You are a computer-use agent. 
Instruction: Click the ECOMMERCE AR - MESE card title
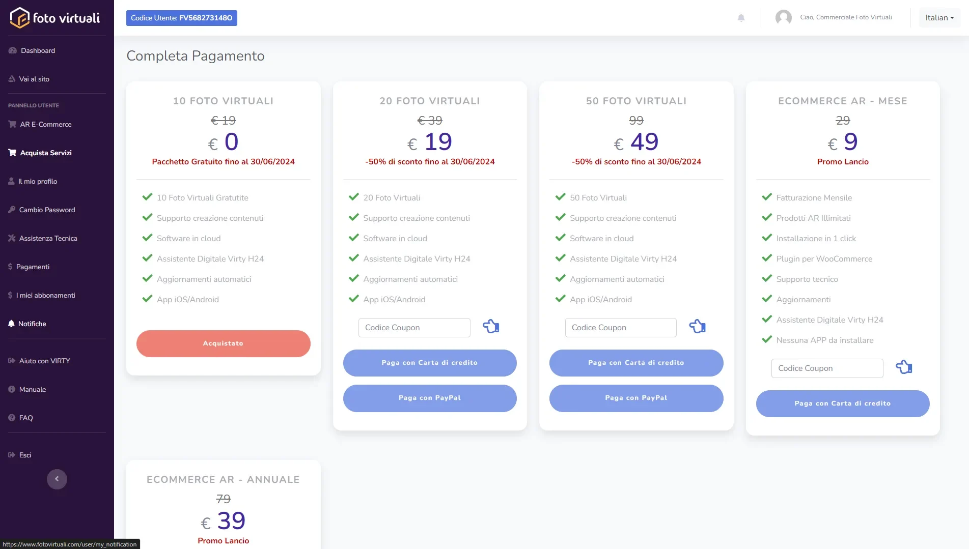843,101
